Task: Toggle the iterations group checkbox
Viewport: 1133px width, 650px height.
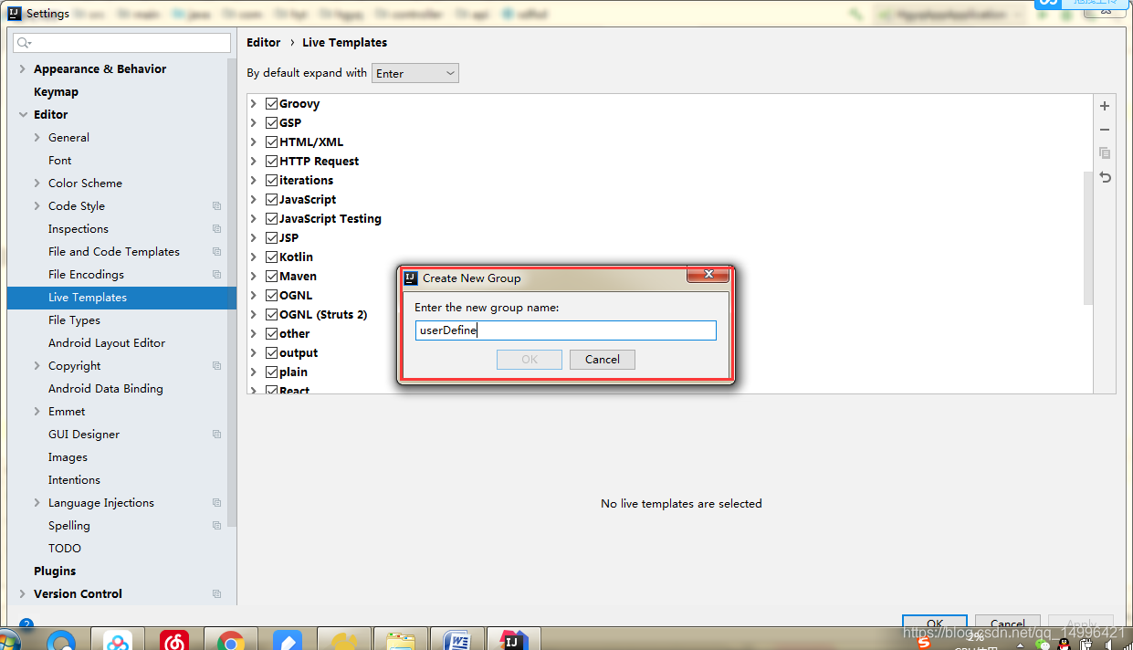Action: click(x=272, y=181)
